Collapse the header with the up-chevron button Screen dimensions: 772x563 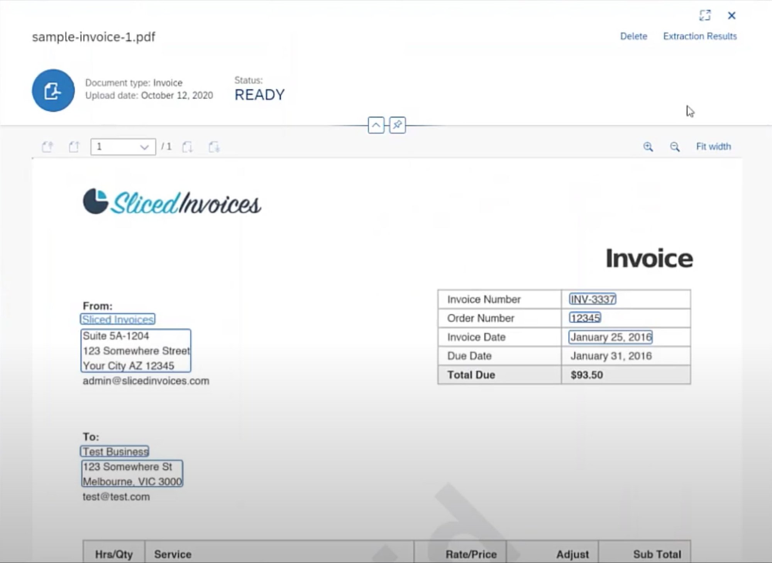(x=376, y=125)
